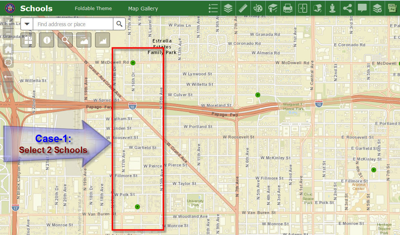Click the My Location button
400x235 pixels.
[8, 62]
